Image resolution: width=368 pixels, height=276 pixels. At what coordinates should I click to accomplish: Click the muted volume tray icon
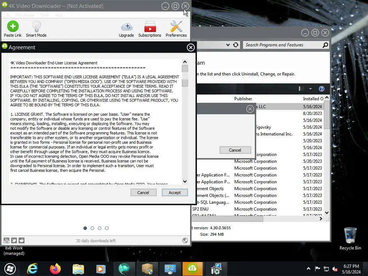click(x=335, y=269)
